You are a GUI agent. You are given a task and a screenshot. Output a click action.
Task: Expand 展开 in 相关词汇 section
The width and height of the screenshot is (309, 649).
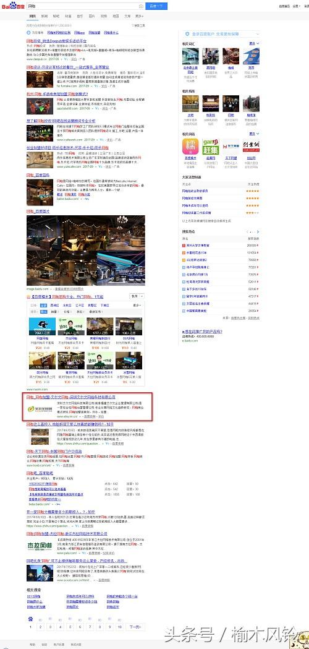[253, 43]
